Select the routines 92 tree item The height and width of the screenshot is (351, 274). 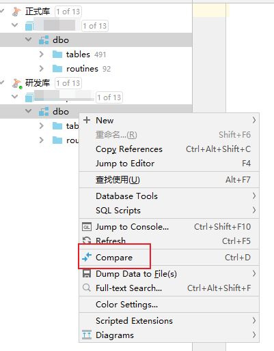(x=88, y=69)
